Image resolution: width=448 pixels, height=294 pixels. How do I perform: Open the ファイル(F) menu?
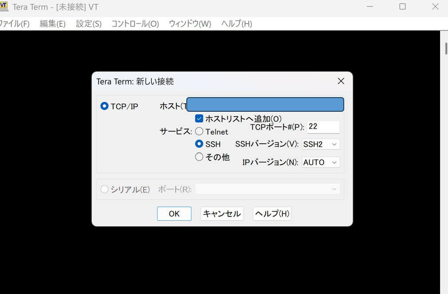pos(14,24)
